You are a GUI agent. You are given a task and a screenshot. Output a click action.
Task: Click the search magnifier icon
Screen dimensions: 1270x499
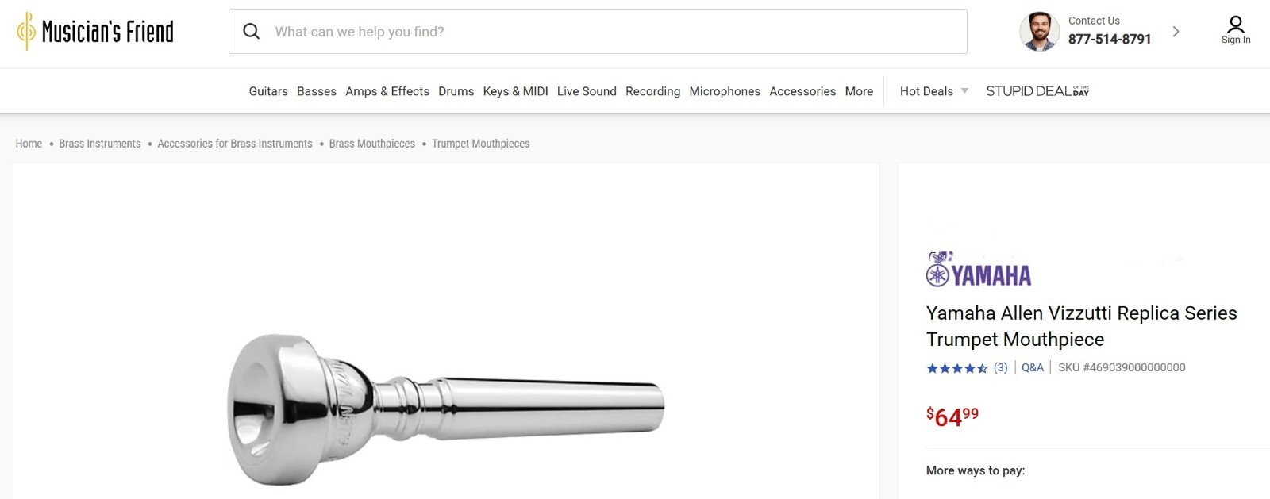pos(252,32)
